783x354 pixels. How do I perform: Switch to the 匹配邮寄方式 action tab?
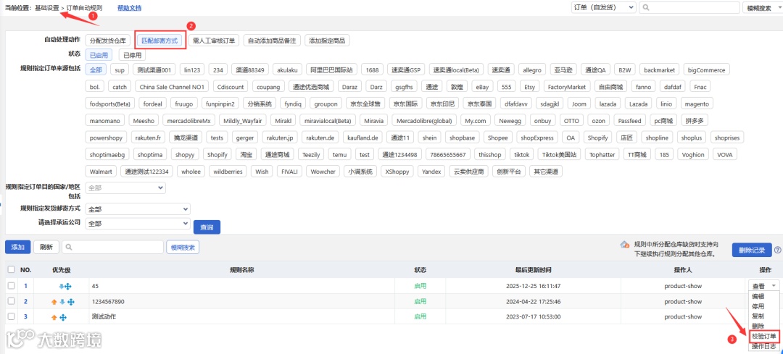tap(159, 41)
